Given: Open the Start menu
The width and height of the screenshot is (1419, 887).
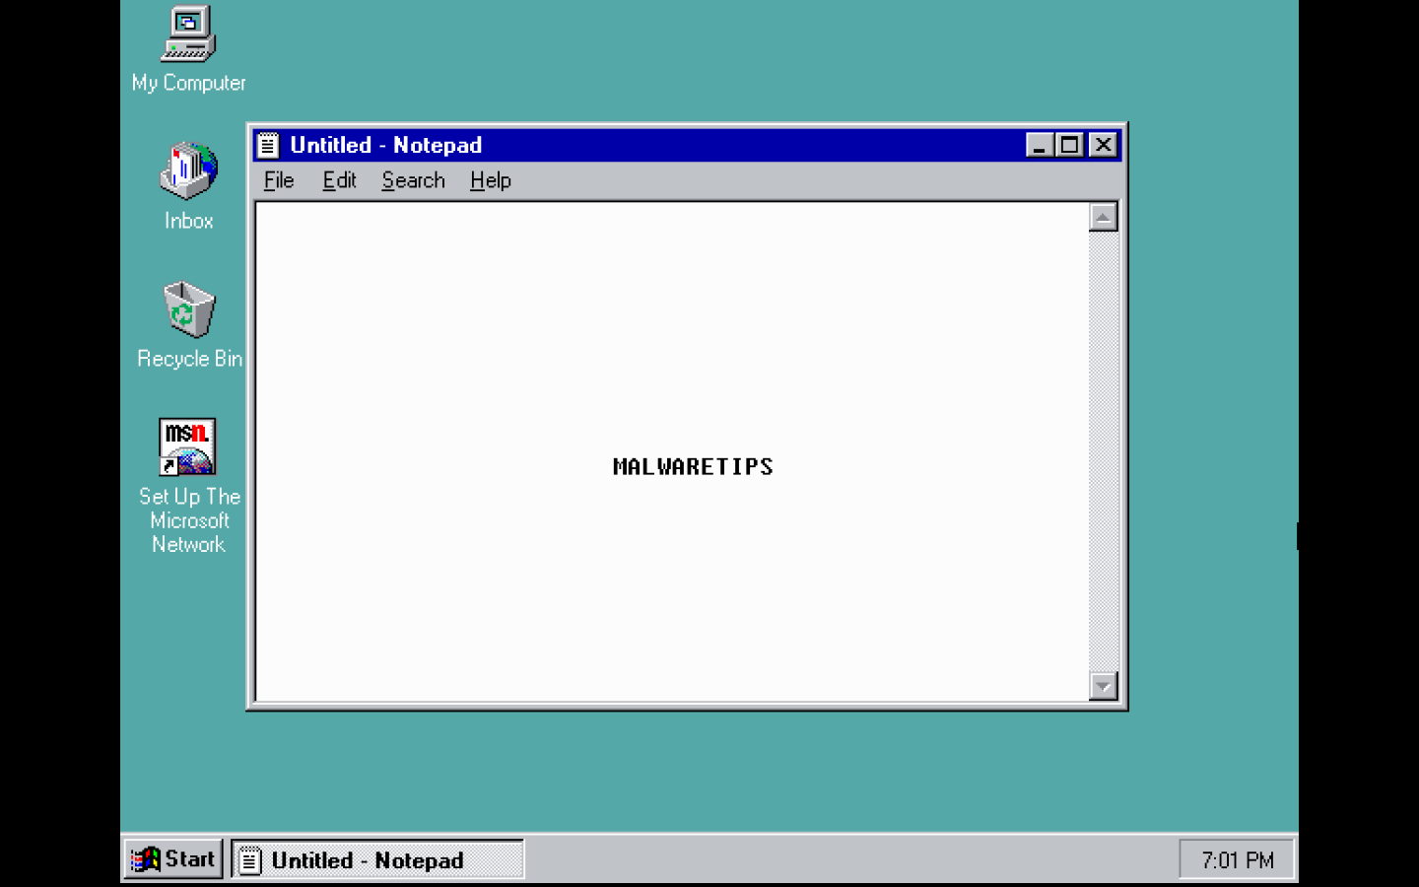Looking at the screenshot, I should tap(173, 859).
